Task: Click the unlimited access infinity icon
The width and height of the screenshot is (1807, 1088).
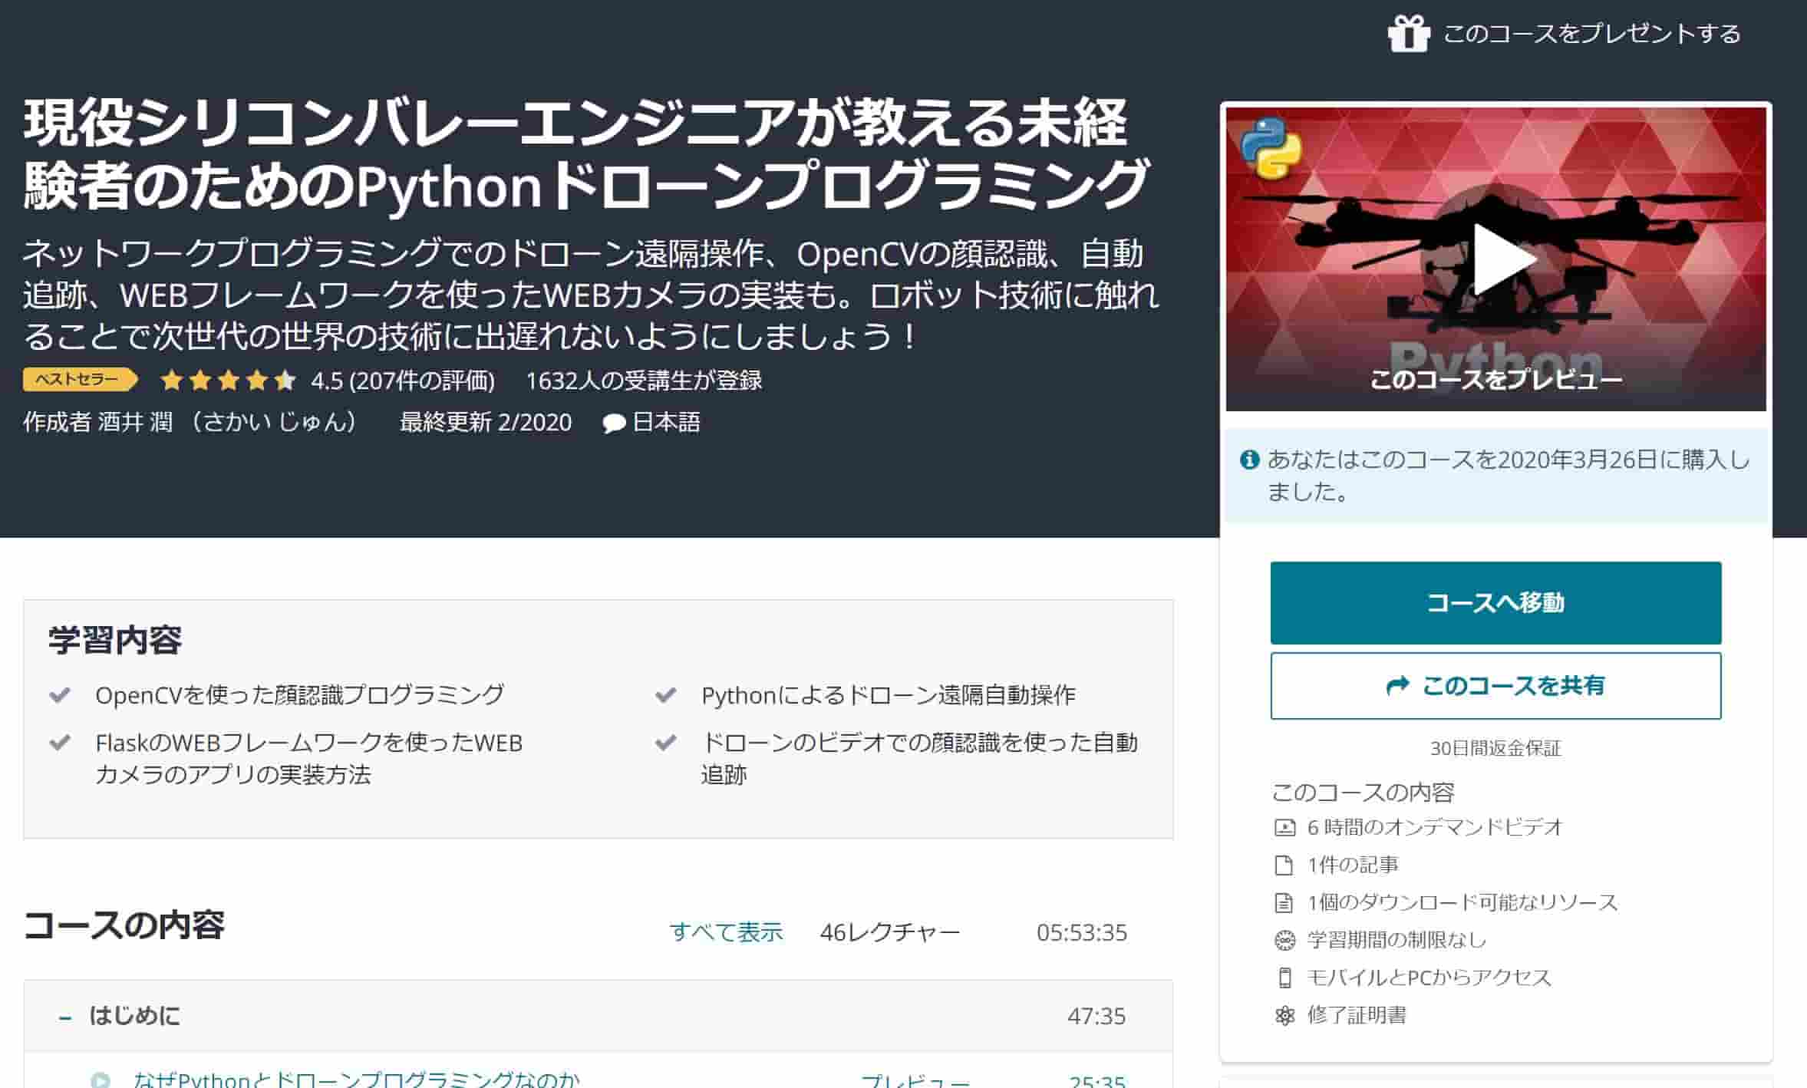Action: [x=1284, y=940]
